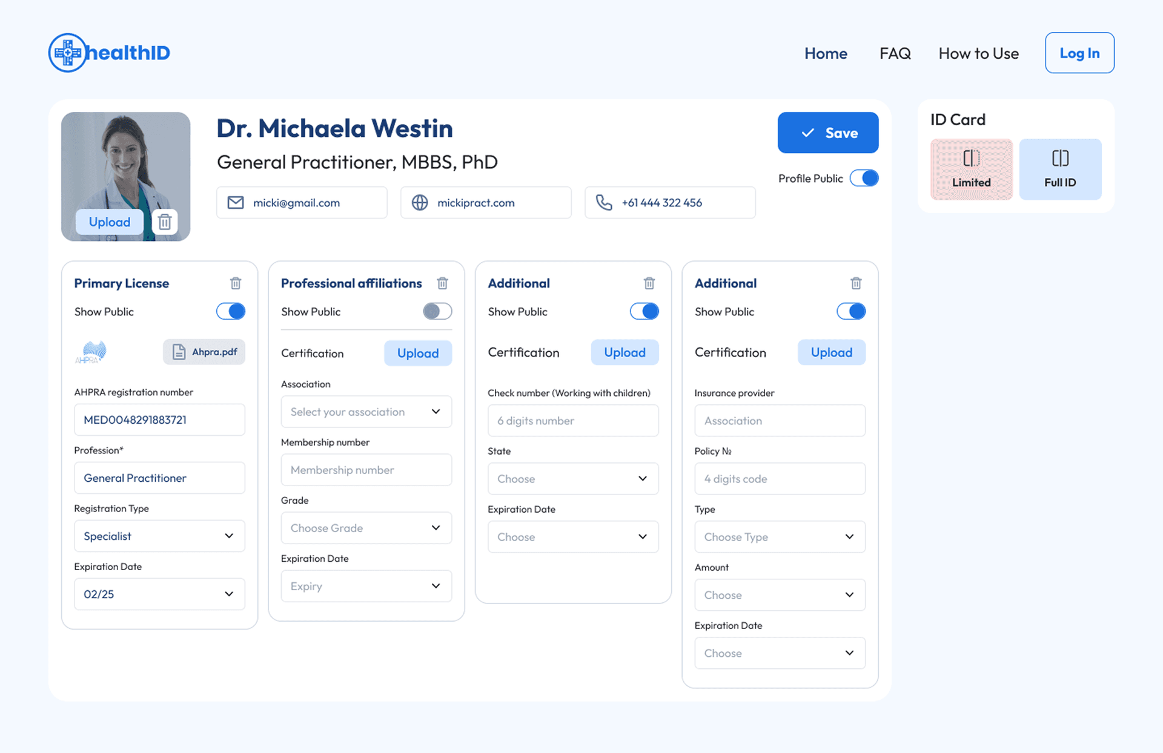Click the AHPRA registration number field
1163x753 pixels.
(x=159, y=419)
